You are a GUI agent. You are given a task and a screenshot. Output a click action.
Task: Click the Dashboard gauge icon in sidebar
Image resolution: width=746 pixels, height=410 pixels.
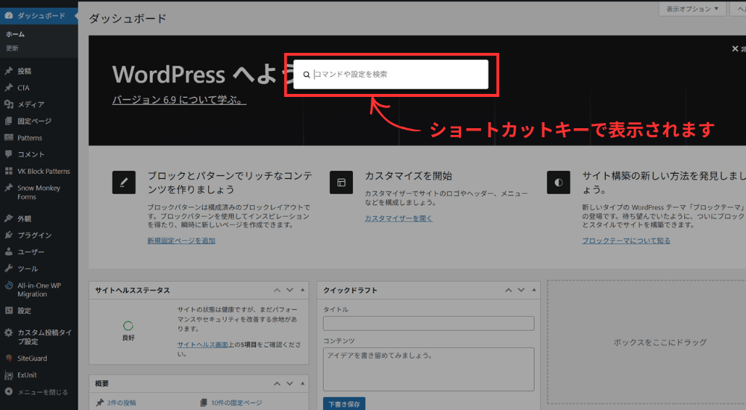point(8,15)
